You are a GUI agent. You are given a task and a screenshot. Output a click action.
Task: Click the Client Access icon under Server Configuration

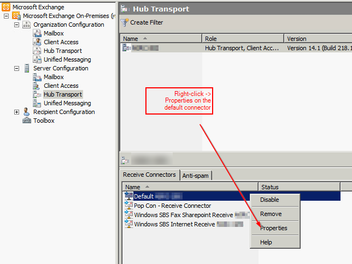(37, 86)
